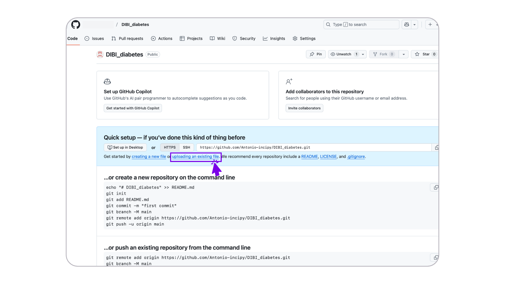Open the DIBI_diabetes breadcrumb link
This screenshot has width=505, height=284.
click(x=135, y=24)
